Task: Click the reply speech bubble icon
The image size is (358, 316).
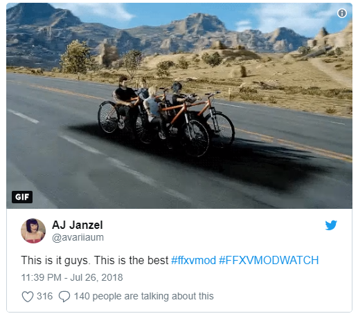Action: point(64,297)
